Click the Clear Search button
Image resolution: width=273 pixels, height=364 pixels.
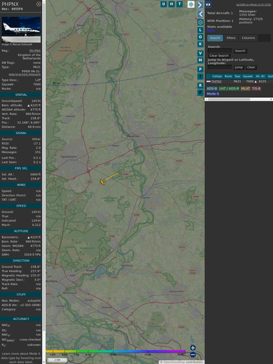tap(219, 56)
